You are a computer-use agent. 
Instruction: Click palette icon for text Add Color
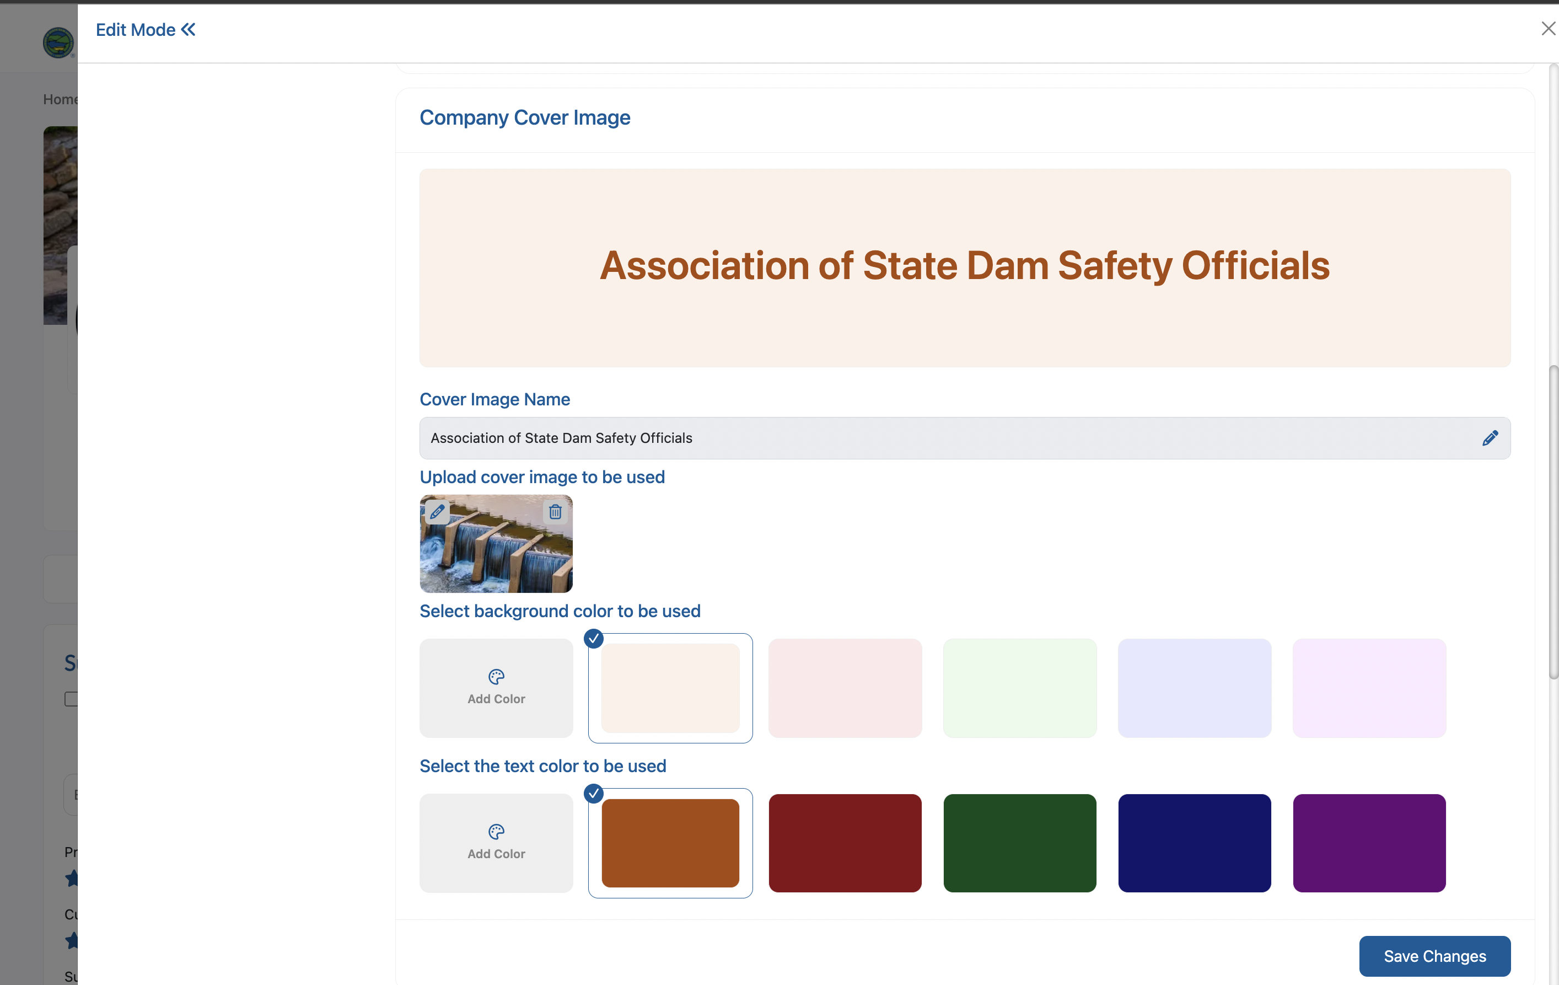(x=496, y=832)
